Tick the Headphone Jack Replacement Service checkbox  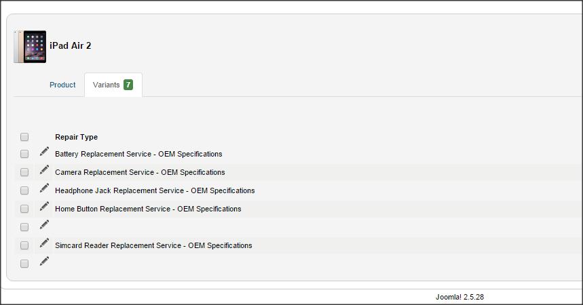(24, 190)
